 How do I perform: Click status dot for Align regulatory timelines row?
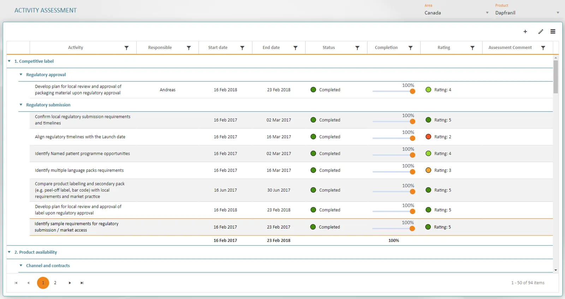tap(313, 137)
